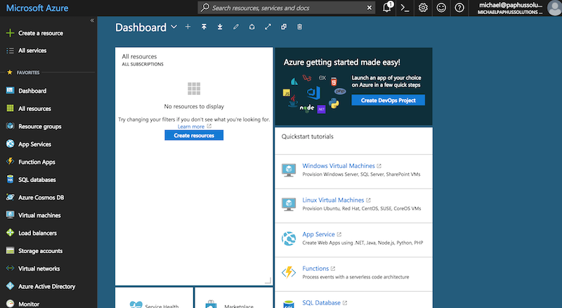Image resolution: width=562 pixels, height=308 pixels.
Task: Open portal settings gear
Action: (x=424, y=8)
